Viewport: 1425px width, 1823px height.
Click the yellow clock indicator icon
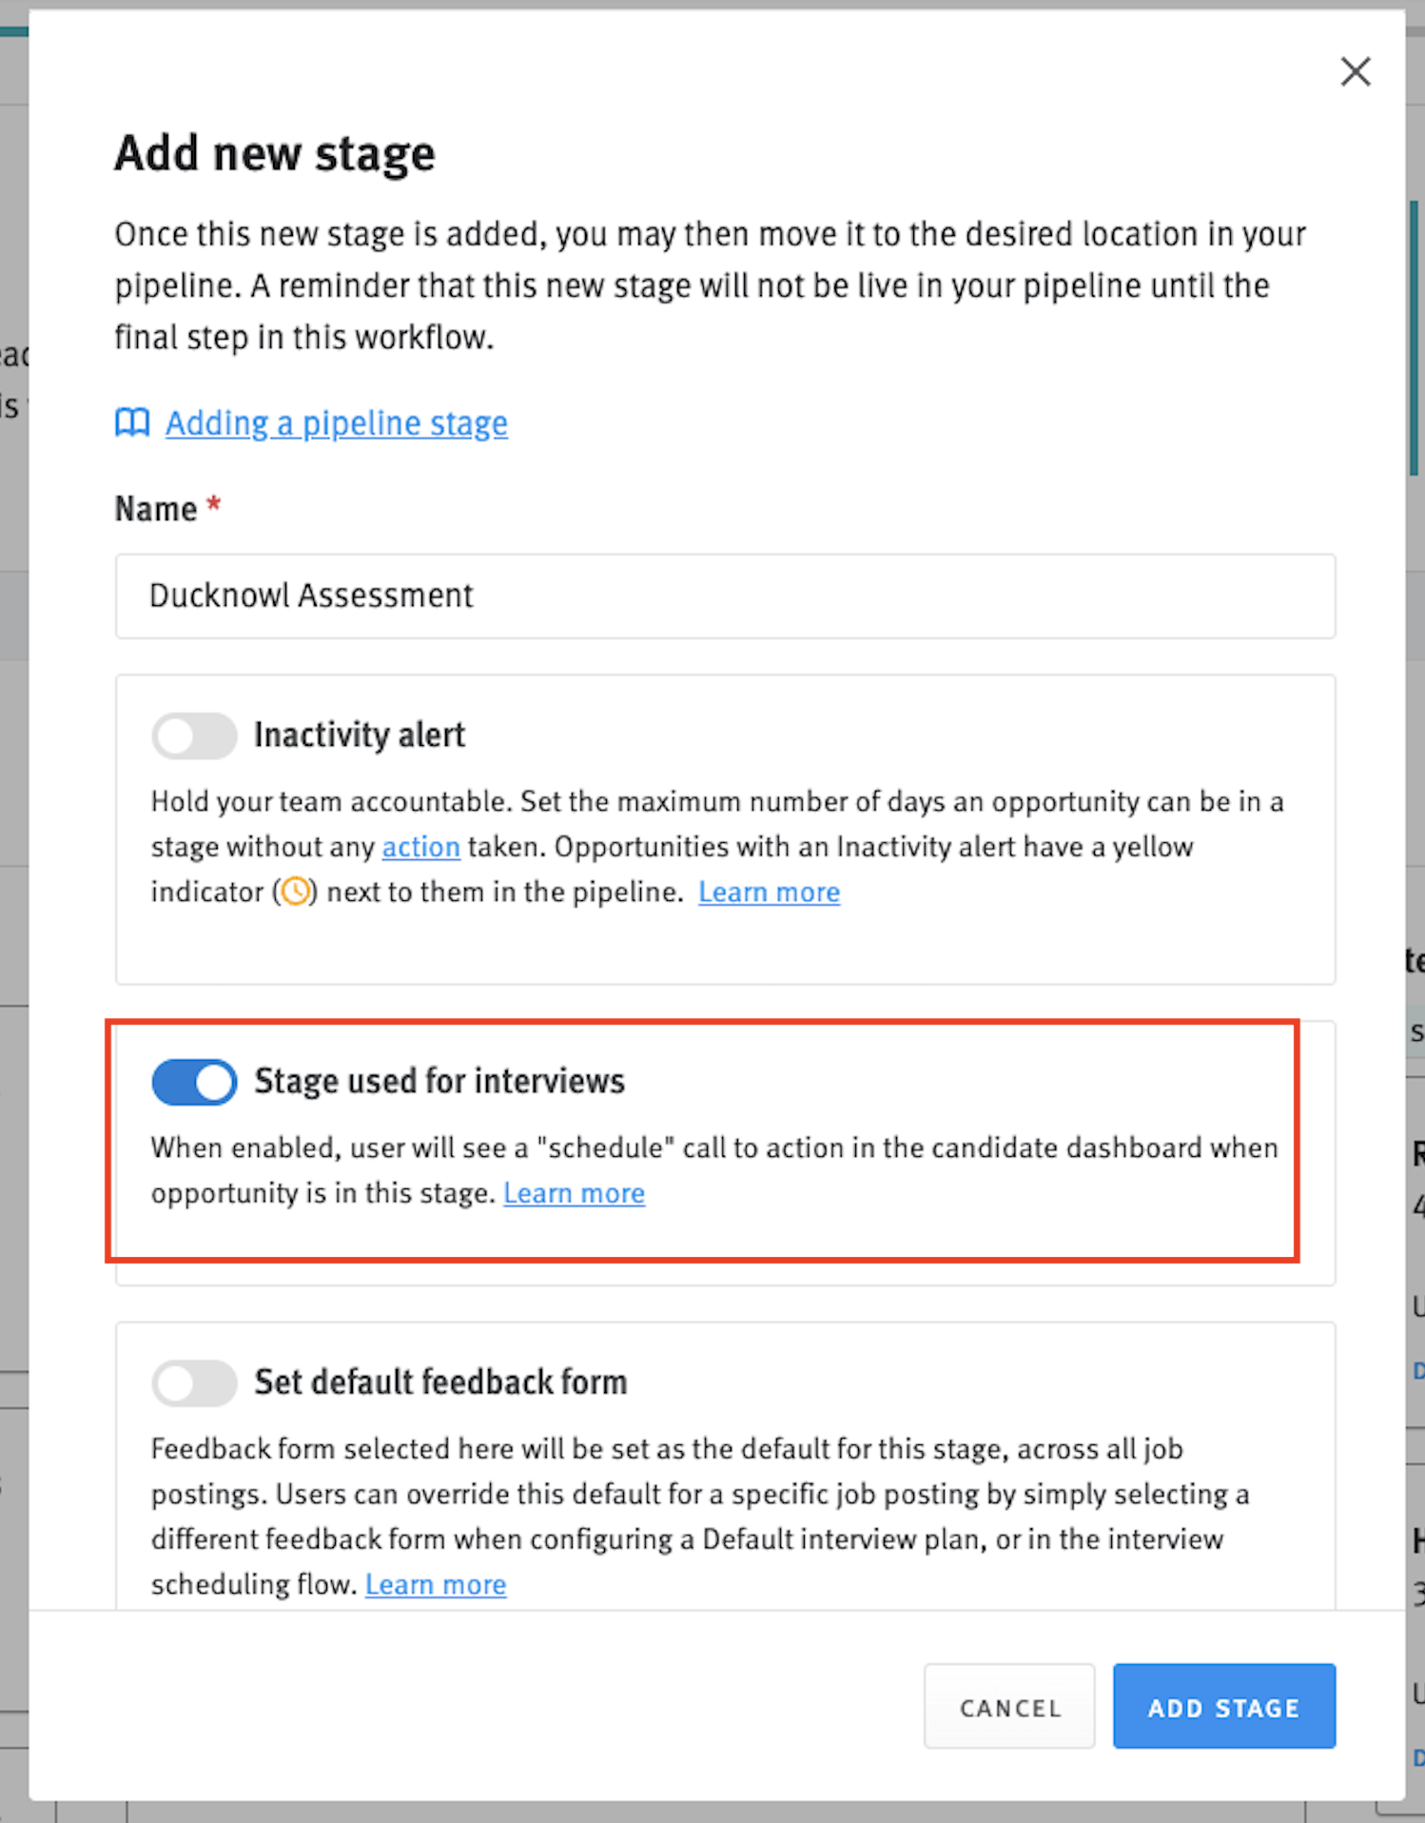296,892
